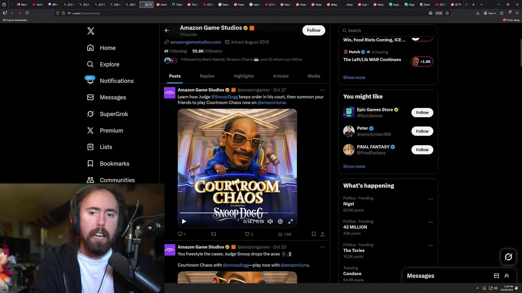Repost the Oct 27 post
The image size is (522, 293).
[214, 234]
